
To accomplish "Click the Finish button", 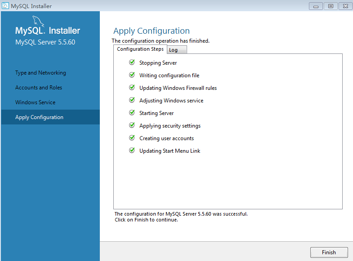I will 329,252.
